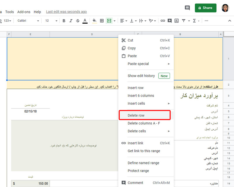Toggle italic formatting in toolbar

tap(71, 21)
